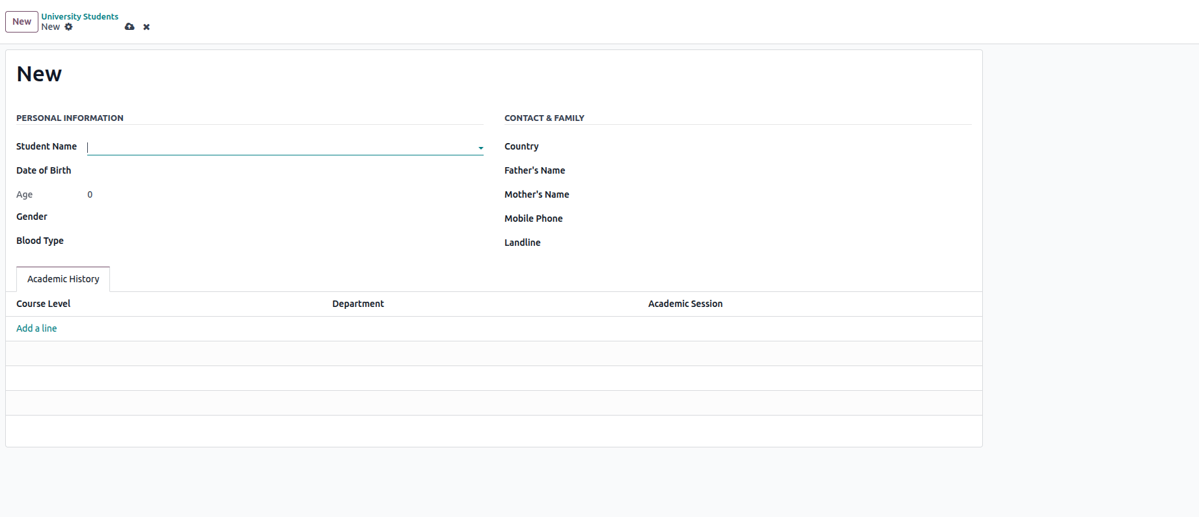Viewport: 1199px width, 517px height.
Task: Switch to the Academic History tab
Action: pyautogui.click(x=63, y=279)
